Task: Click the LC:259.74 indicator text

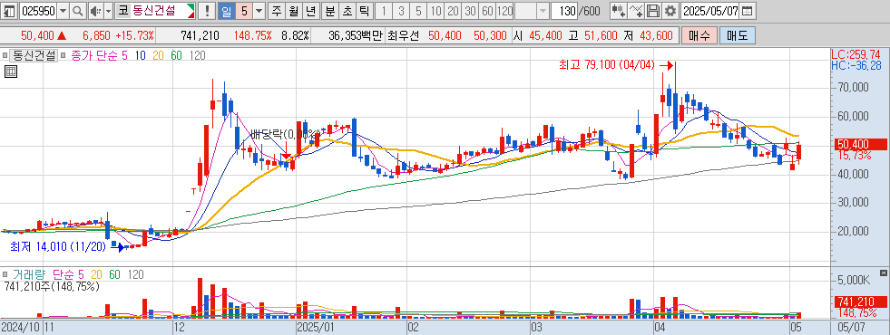Action: 856,54
